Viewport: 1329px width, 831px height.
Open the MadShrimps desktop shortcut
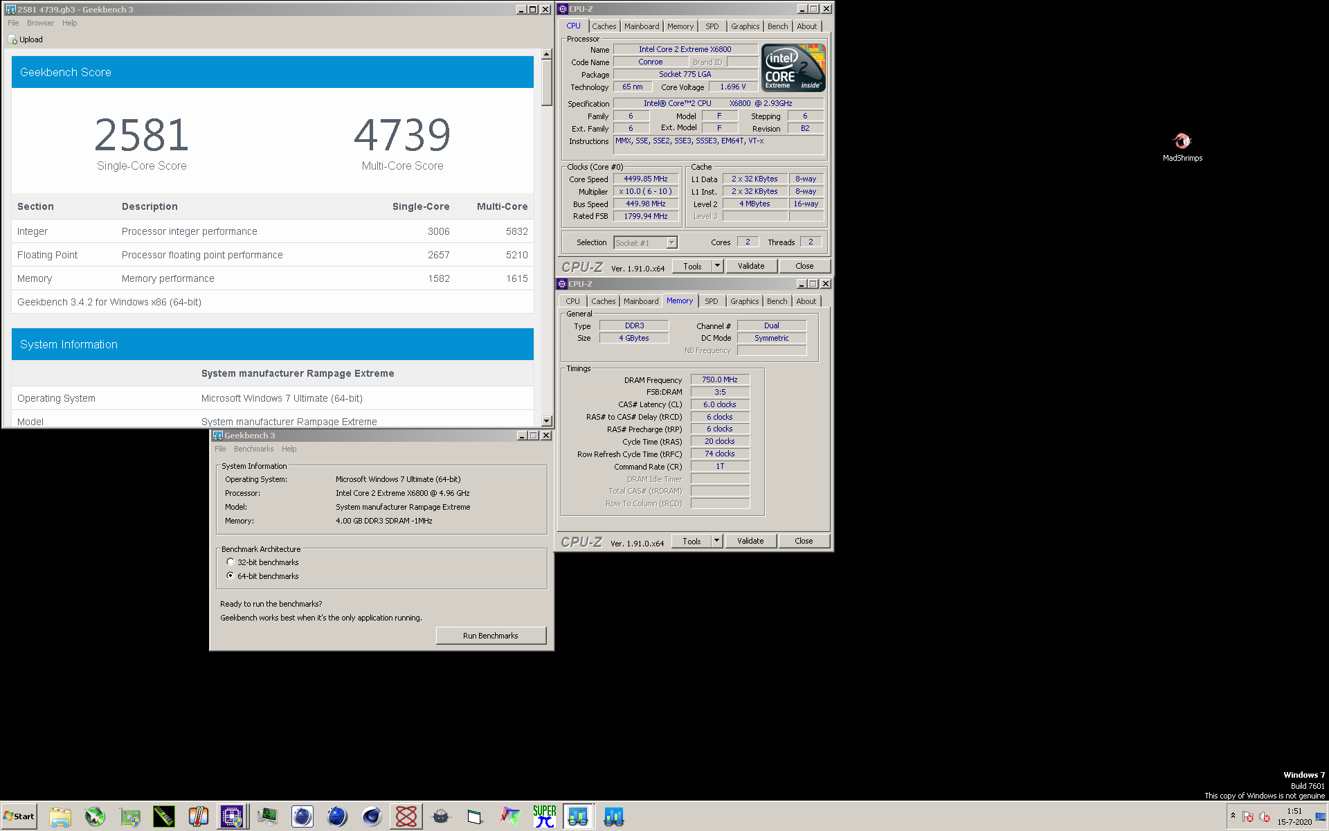pos(1182,147)
